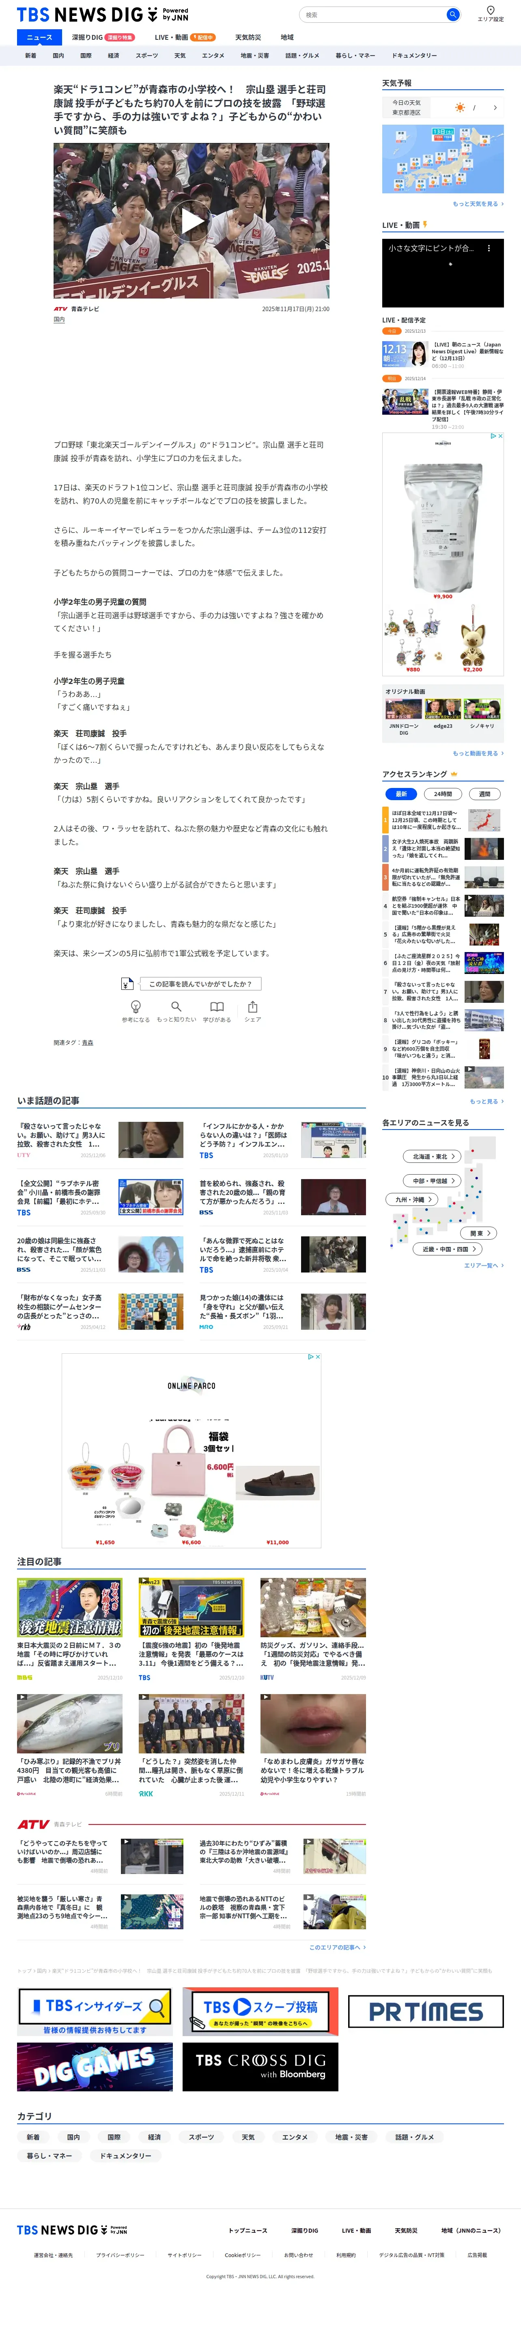Image resolution: width=521 pixels, height=2333 pixels.
Task: Select the 24時間 ranking toggle
Action: coord(443,794)
